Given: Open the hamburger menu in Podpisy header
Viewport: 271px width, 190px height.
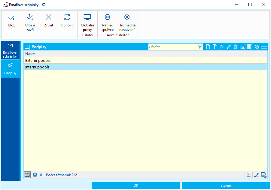Looking at the screenshot, I should (264, 47).
